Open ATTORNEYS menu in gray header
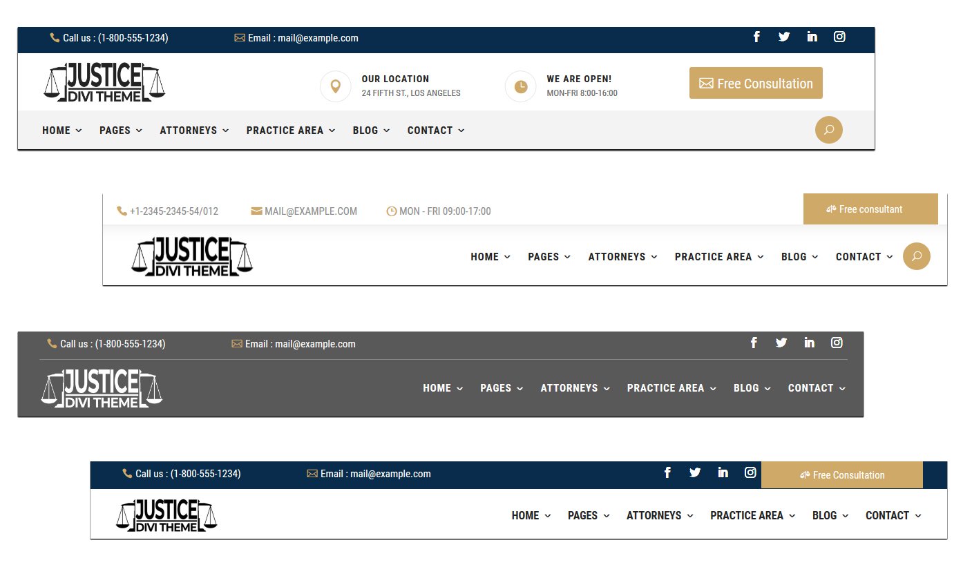 575,388
